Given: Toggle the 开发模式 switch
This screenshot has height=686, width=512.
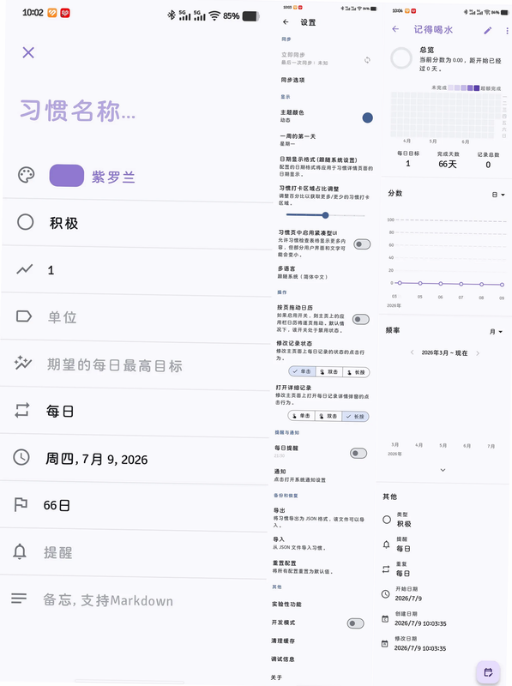Looking at the screenshot, I should coord(355,623).
